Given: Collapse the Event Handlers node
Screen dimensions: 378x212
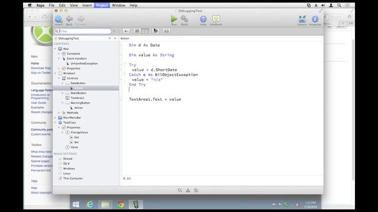Looking at the screenshot, I should click(x=59, y=59).
